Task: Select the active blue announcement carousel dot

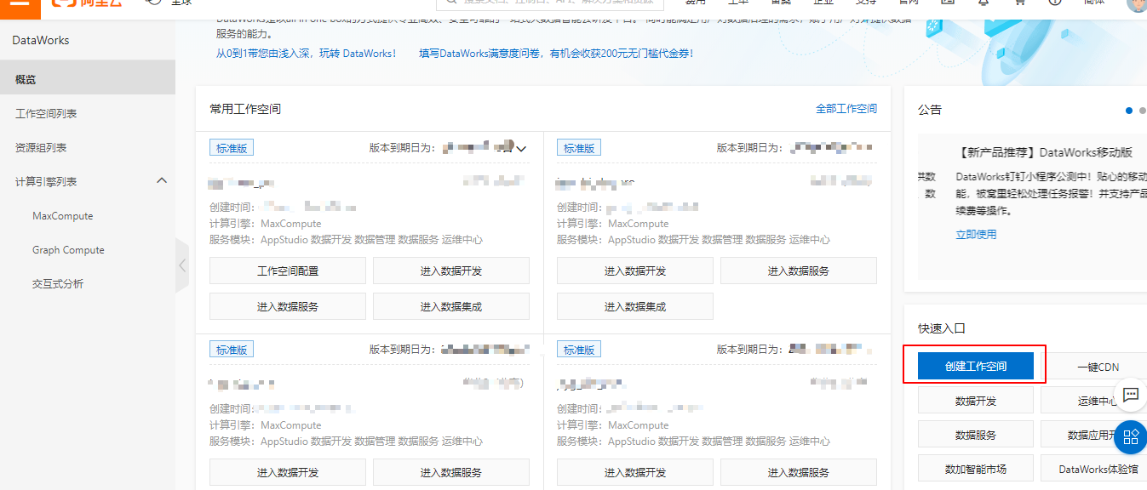Action: tap(1129, 110)
